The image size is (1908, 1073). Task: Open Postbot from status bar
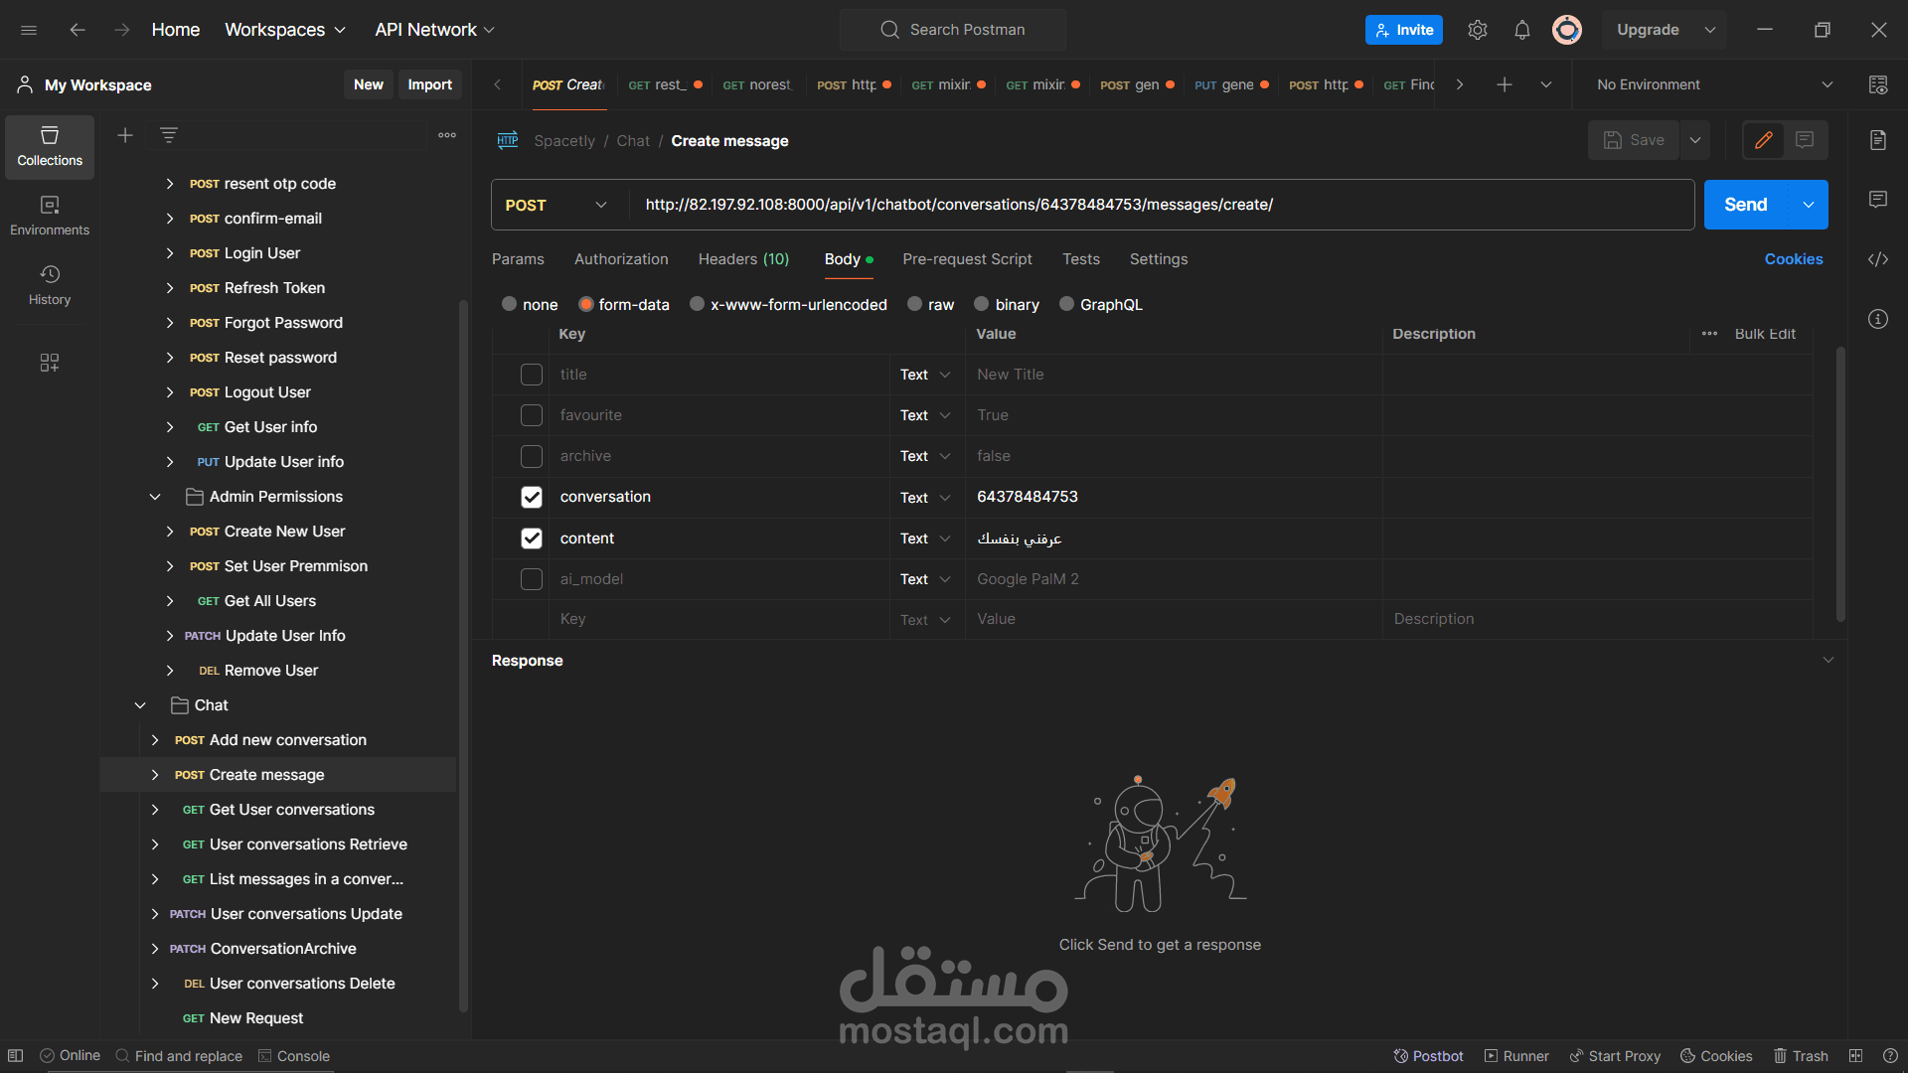pos(1428,1056)
